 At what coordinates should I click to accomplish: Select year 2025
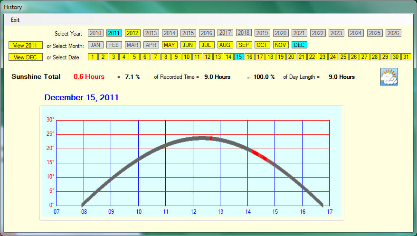[375, 33]
